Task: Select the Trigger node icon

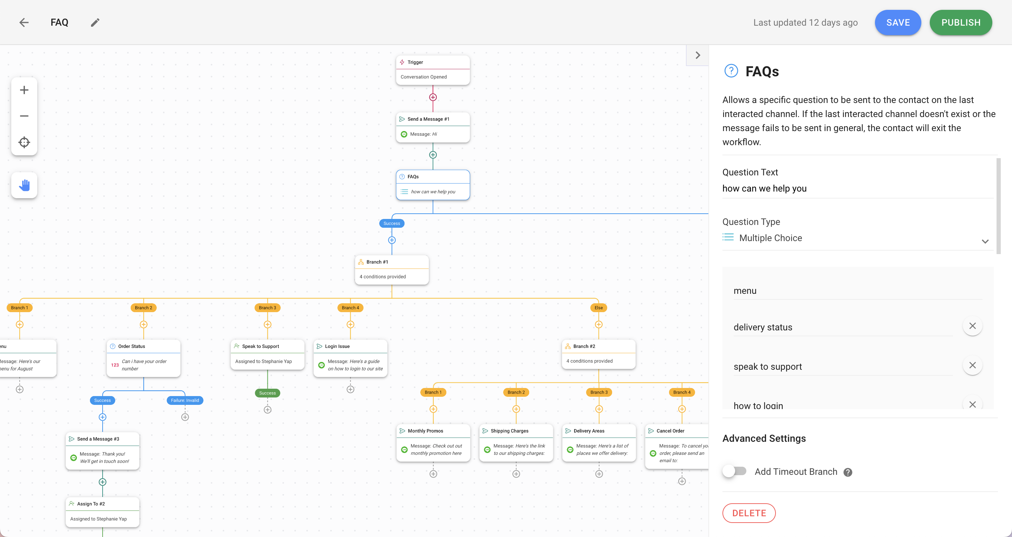Action: point(402,62)
